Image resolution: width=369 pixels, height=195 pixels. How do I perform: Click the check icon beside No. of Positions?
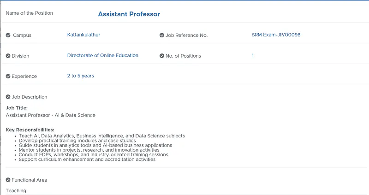tap(162, 56)
